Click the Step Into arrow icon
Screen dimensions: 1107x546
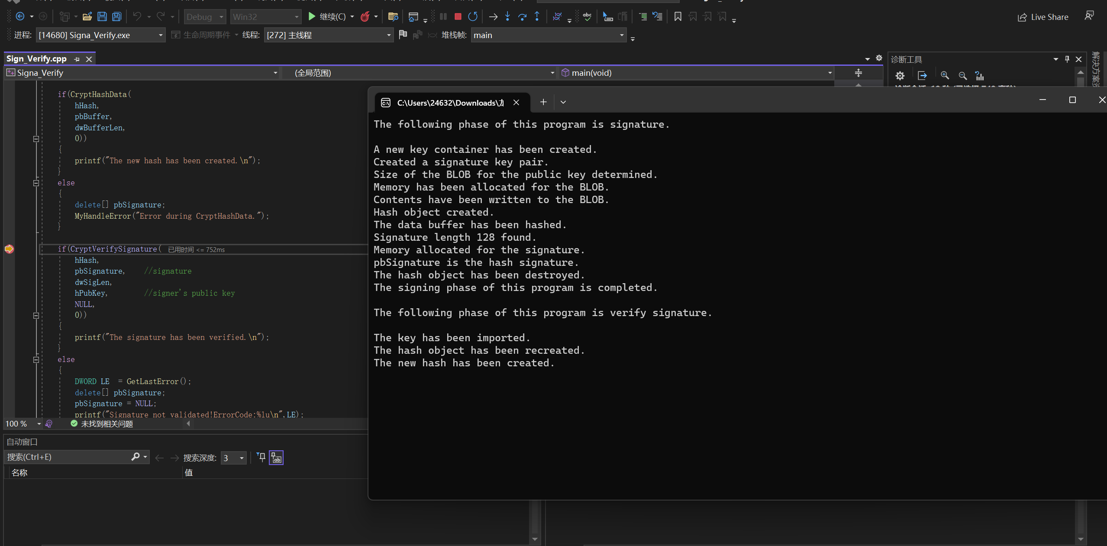coord(507,16)
